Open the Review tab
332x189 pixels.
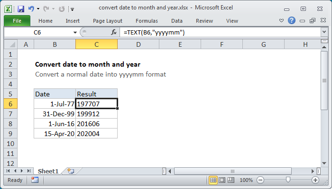coord(204,21)
